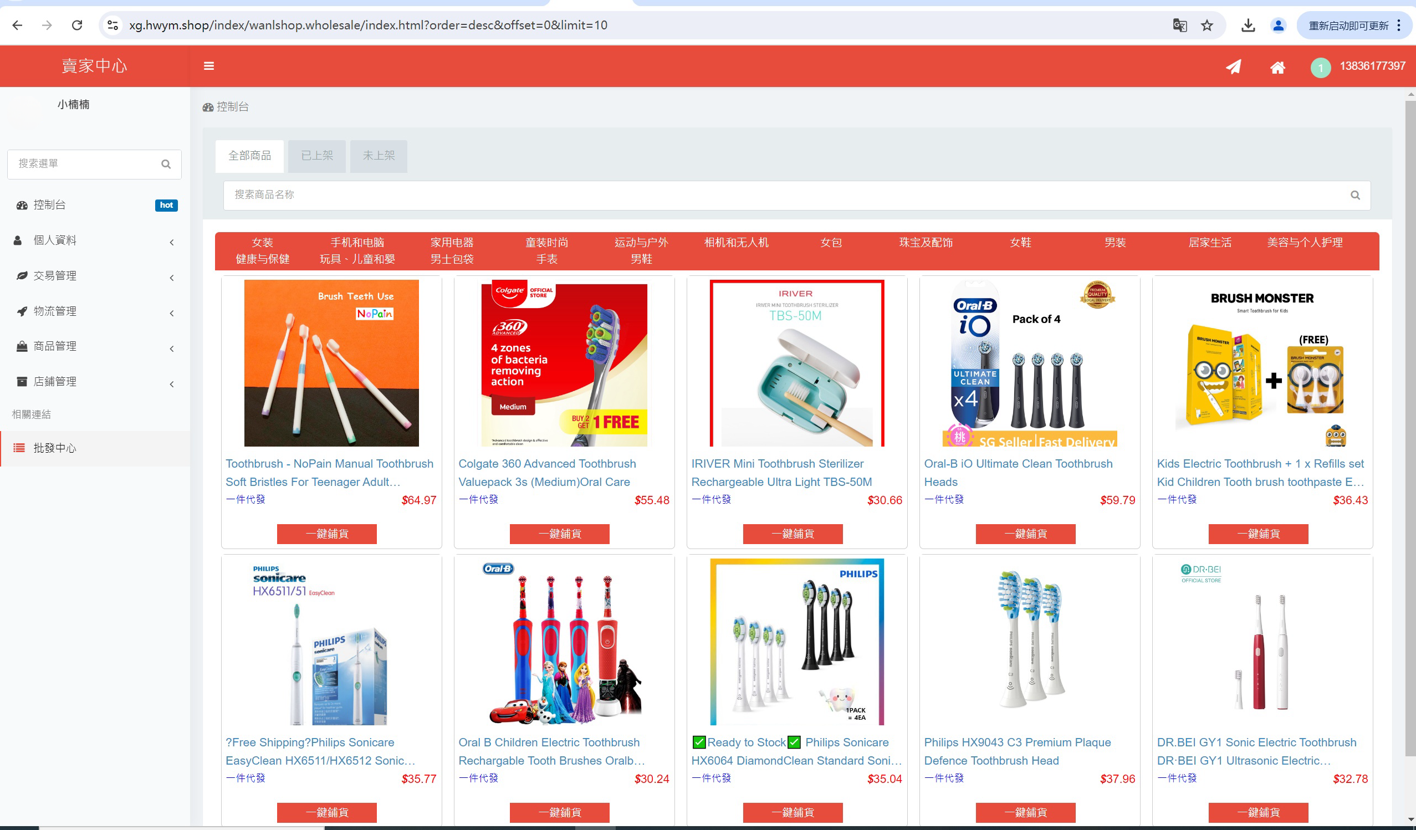The height and width of the screenshot is (830, 1416).
Task: Click browser translate page icon
Action: [1179, 25]
